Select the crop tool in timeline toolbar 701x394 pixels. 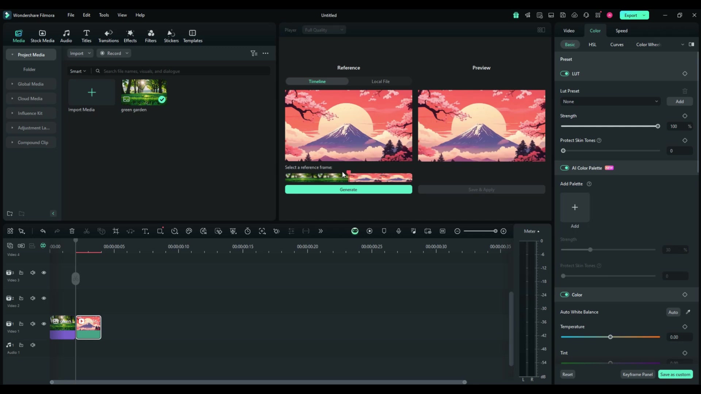point(116,231)
